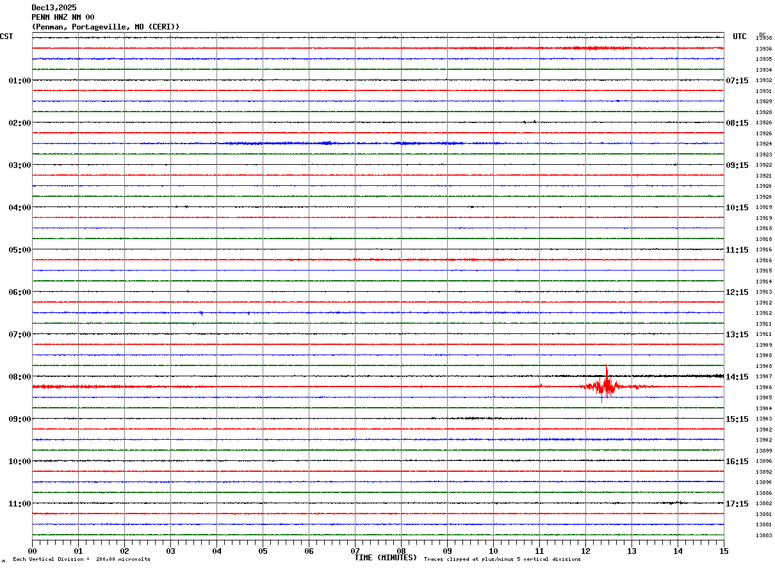Click the Each Vertical Division scale note
This screenshot has height=568, width=775.
click(x=81, y=560)
